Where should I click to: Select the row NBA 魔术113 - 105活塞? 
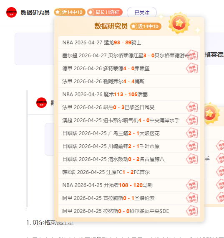(129, 95)
